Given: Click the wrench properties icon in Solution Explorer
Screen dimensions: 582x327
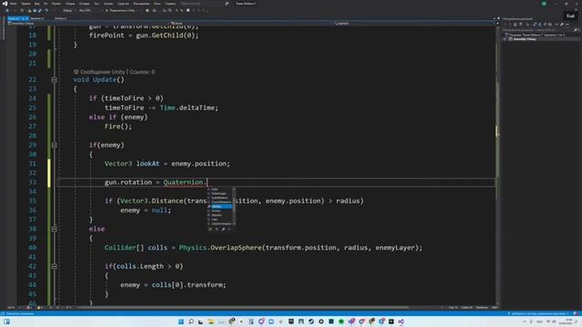Looking at the screenshot, I should pyautogui.click(x=562, y=25).
